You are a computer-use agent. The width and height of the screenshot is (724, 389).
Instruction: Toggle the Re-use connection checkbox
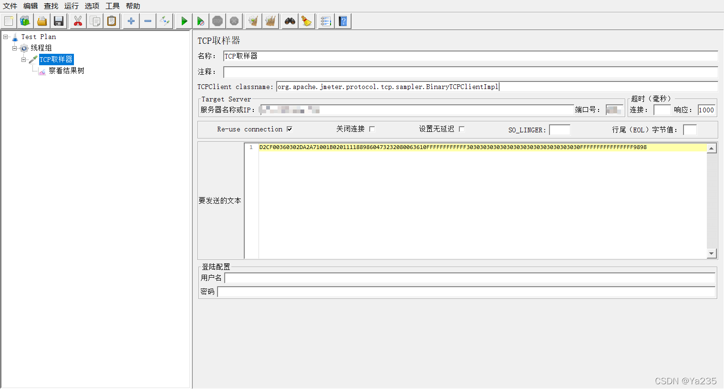(x=289, y=129)
